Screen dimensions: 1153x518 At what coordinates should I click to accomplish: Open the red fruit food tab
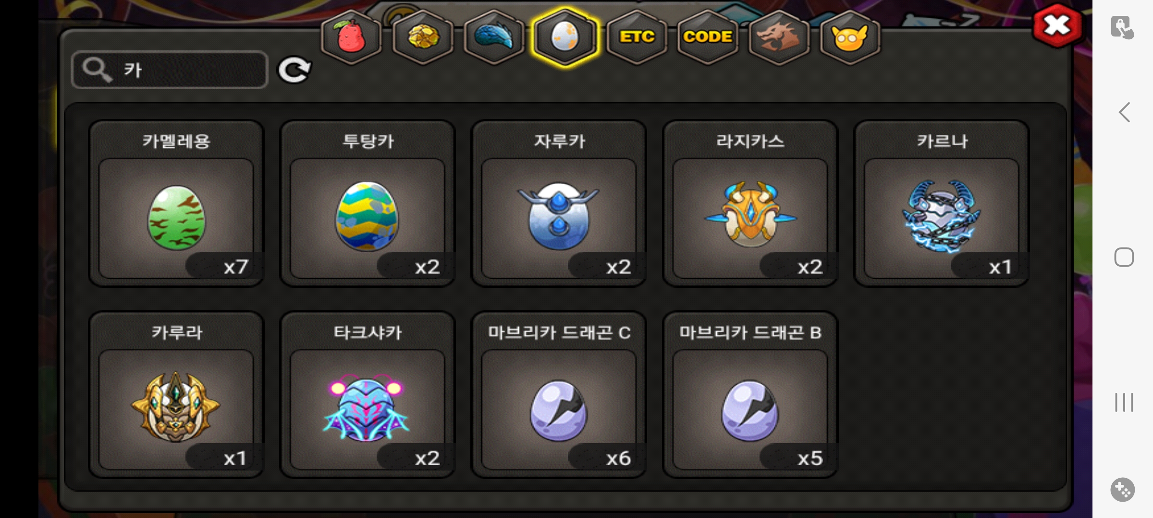tap(352, 37)
